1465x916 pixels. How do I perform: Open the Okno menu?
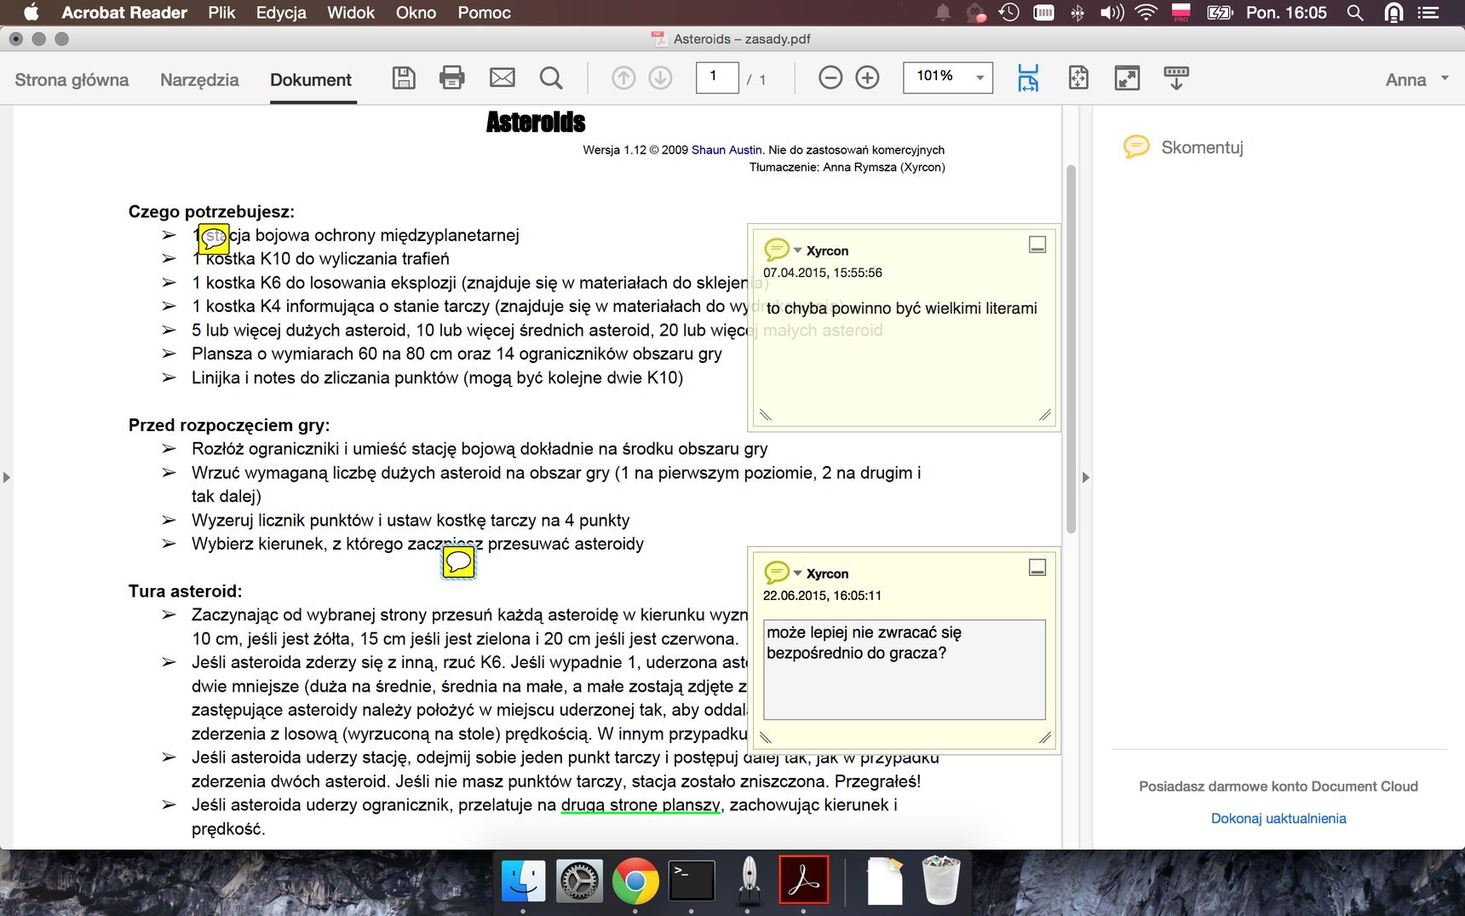[x=416, y=13]
